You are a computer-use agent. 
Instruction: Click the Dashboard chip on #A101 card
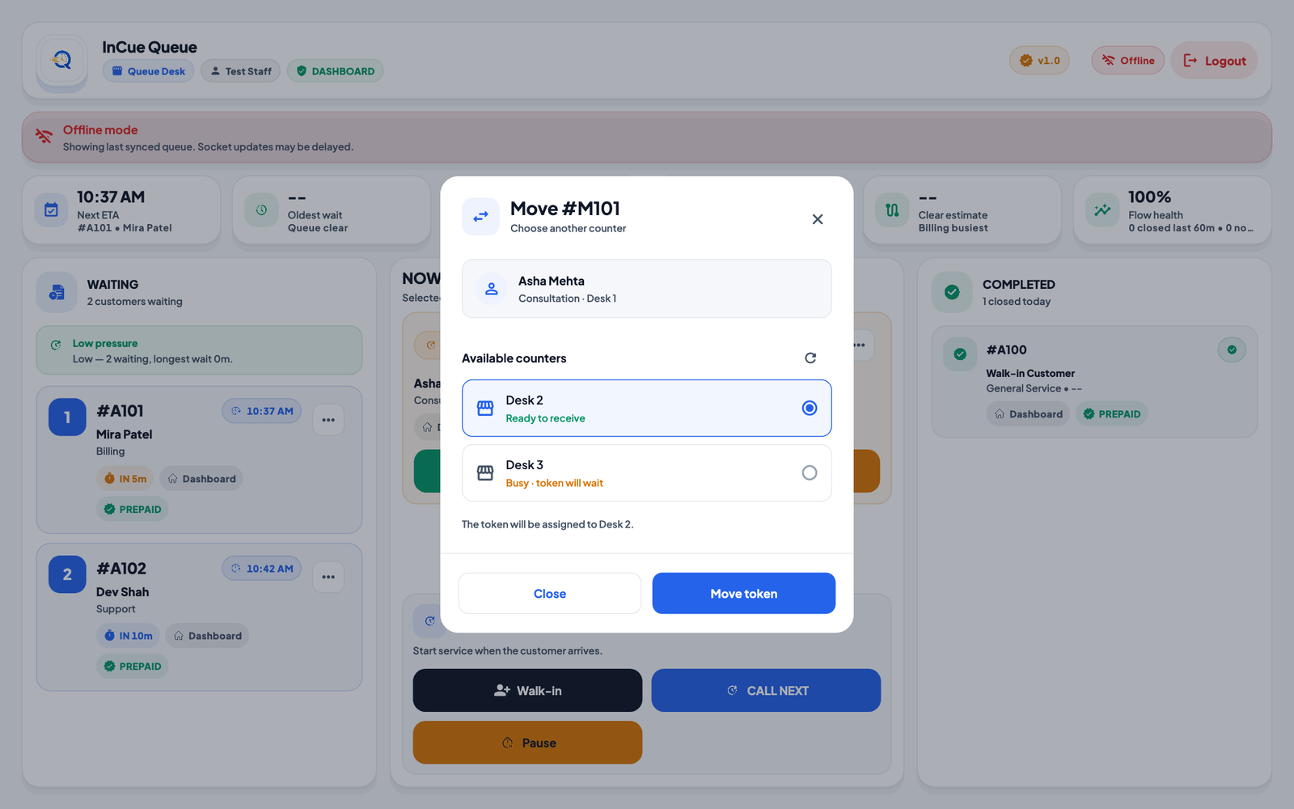201,479
